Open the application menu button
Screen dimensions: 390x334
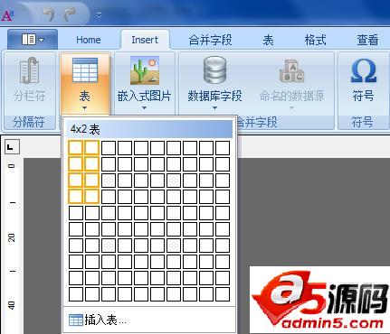[x=33, y=40]
